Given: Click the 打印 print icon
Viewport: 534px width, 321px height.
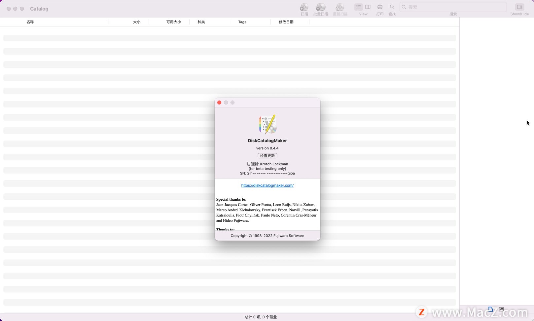Looking at the screenshot, I should point(380,7).
